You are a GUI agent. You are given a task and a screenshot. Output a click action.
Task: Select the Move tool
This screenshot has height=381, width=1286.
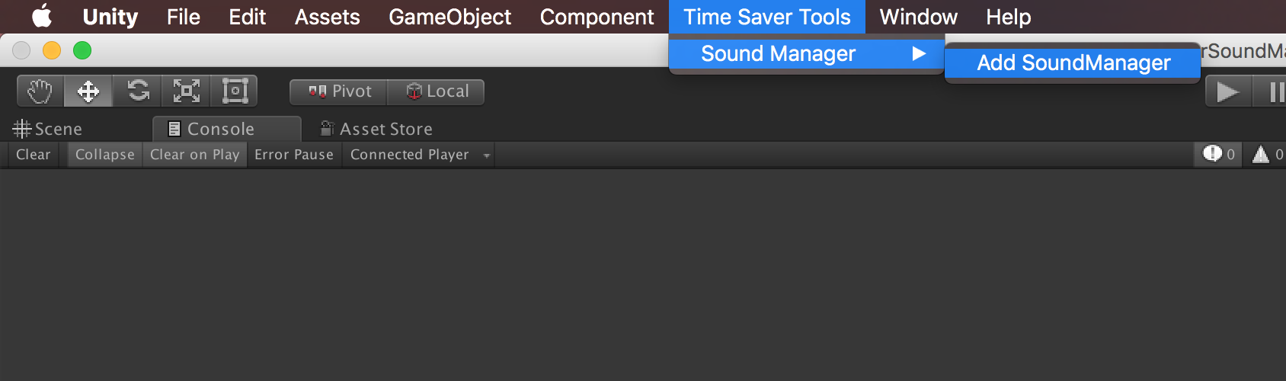[x=88, y=91]
